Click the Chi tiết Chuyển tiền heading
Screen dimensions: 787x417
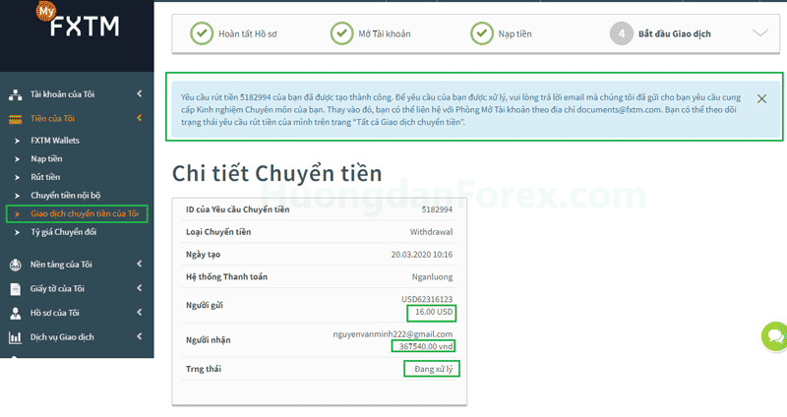[277, 174]
